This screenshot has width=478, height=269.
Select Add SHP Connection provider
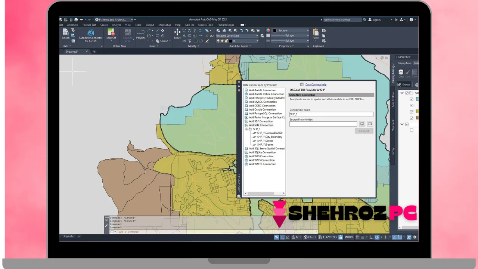[x=261, y=125]
